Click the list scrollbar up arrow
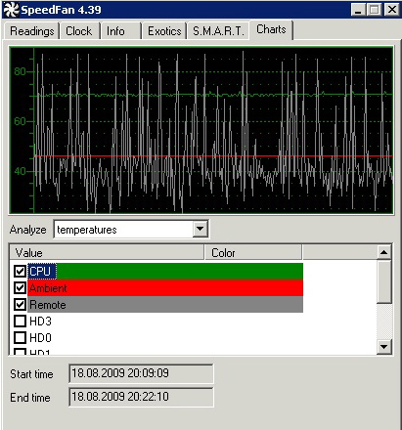Image resolution: width=402 pixels, height=430 pixels. [x=384, y=252]
